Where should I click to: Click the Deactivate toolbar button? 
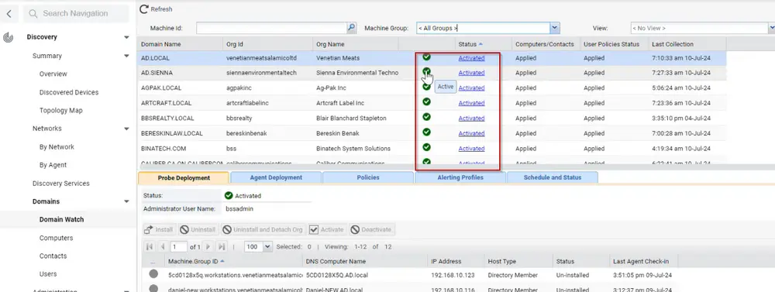tap(372, 230)
